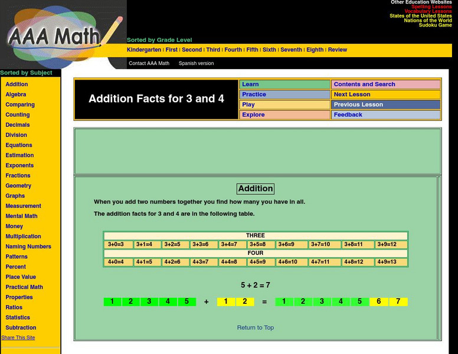
Task: Open the Decimals subject
Action: 18,124
